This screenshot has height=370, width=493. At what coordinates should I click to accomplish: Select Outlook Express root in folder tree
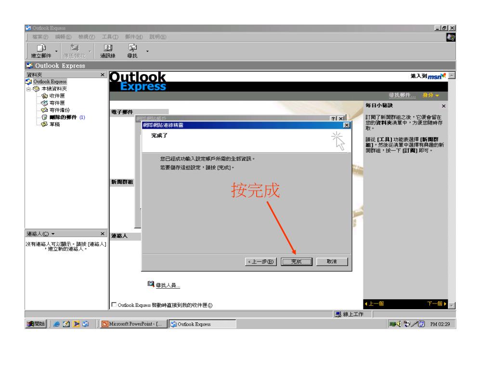click(x=50, y=81)
